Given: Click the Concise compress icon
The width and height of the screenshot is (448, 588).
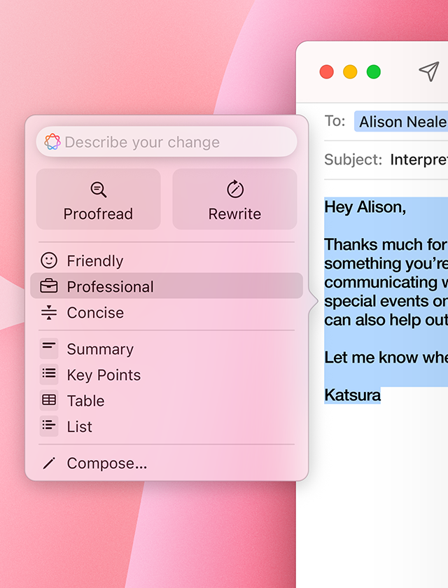Looking at the screenshot, I should 49,313.
